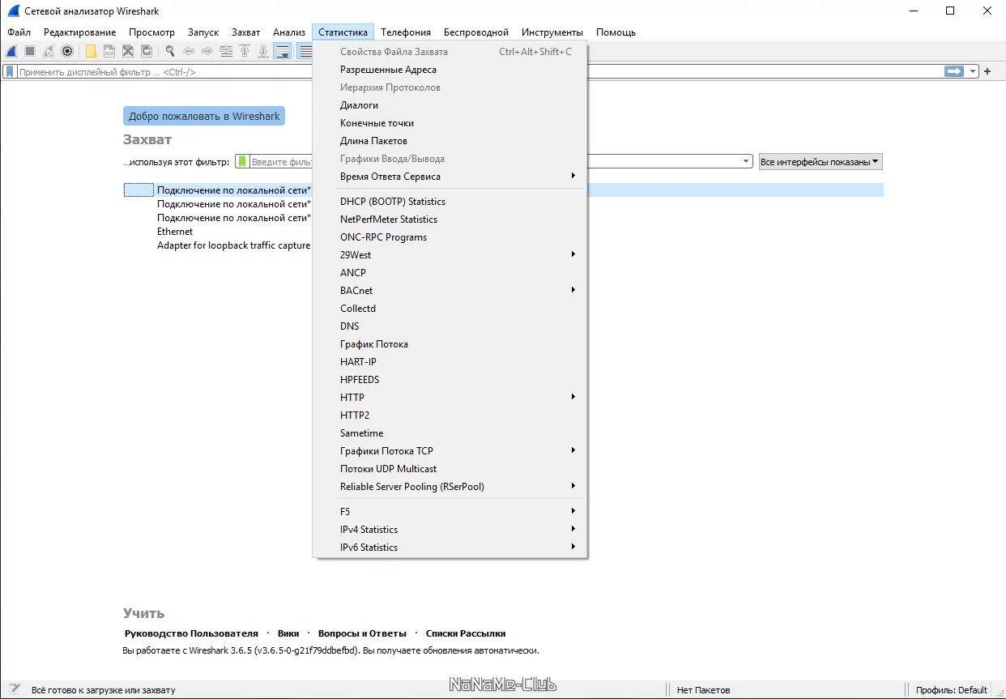The width and height of the screenshot is (1006, 699).
Task: Open capture options gear icon
Action: pyautogui.click(x=67, y=51)
